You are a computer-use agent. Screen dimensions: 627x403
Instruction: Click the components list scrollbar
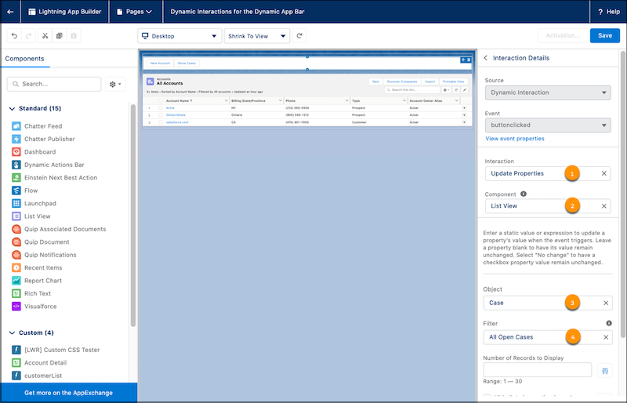(133, 216)
